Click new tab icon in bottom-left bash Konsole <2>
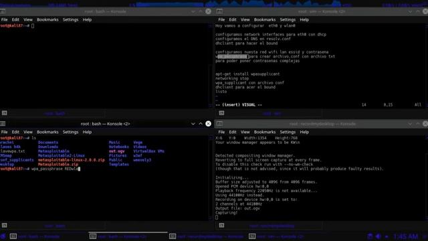 point(5,225)
